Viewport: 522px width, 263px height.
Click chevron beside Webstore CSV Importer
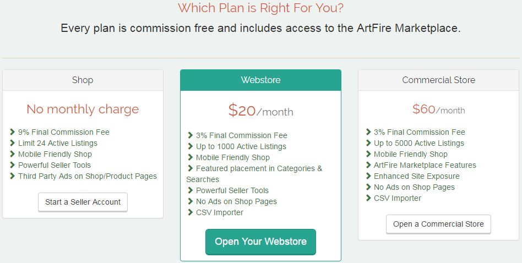click(x=190, y=212)
